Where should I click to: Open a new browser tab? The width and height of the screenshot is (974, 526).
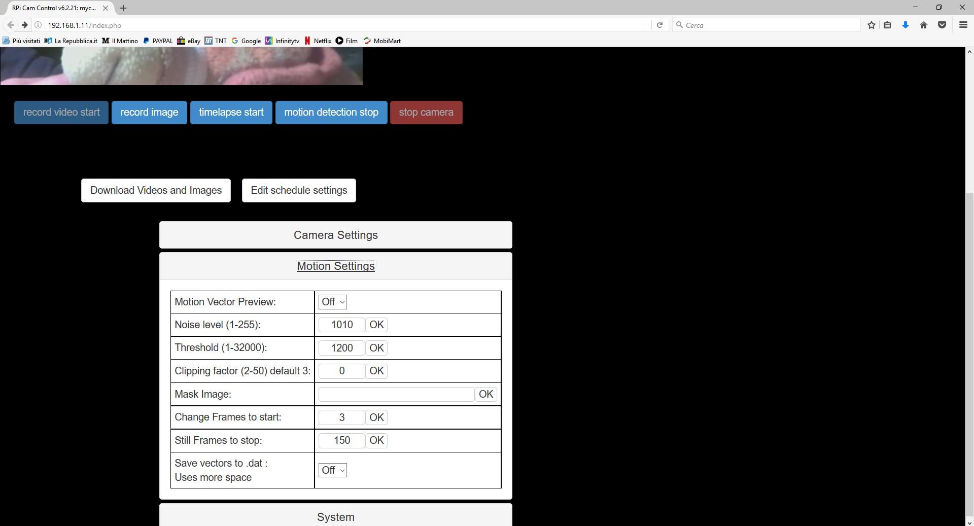click(x=123, y=8)
